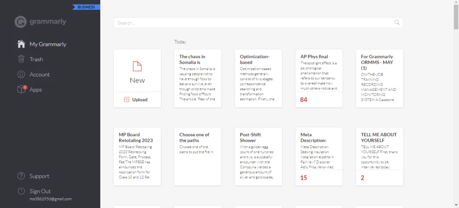Screen dimensions: 459x208
Task: Click score 15 on Meta Description card
Action: point(303,177)
